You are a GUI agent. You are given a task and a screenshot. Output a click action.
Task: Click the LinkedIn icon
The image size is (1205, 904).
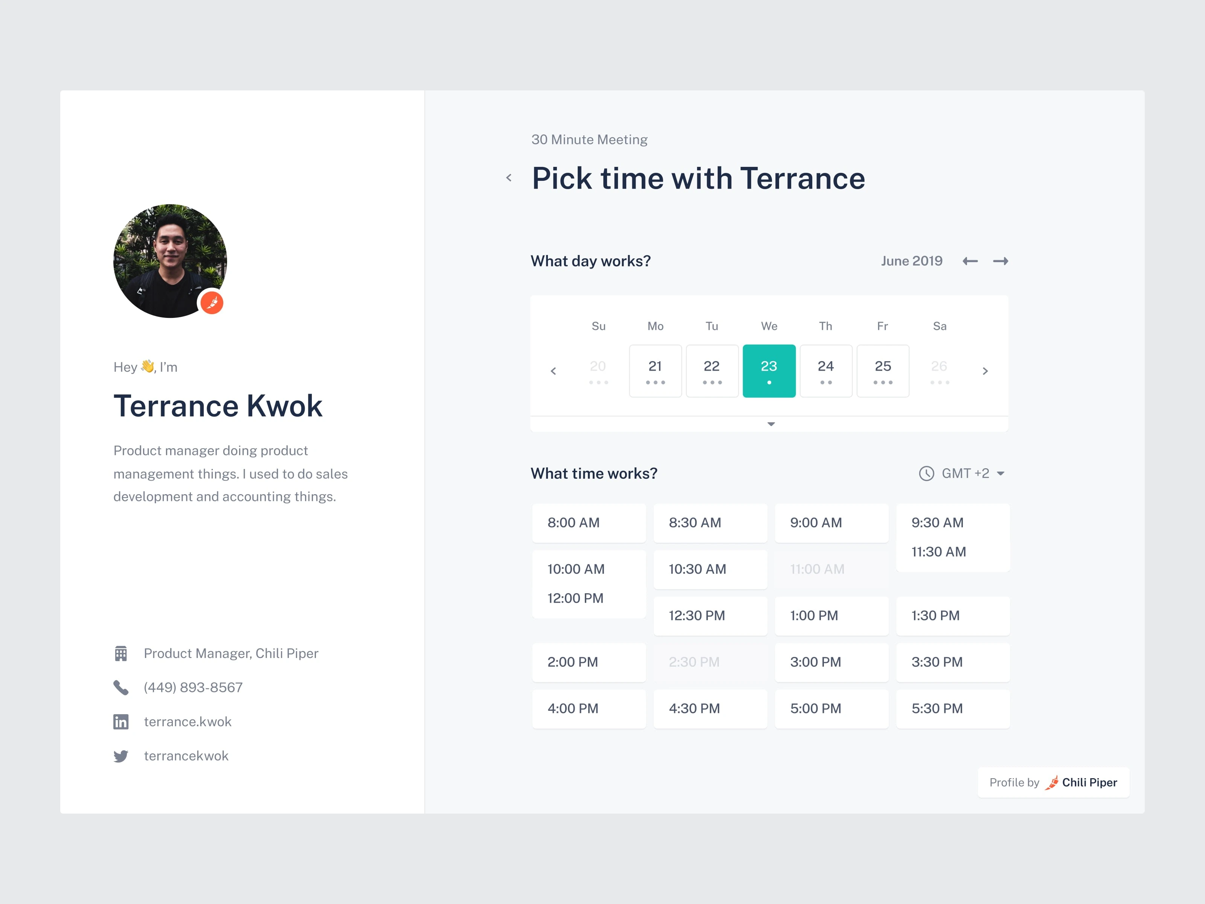121,722
